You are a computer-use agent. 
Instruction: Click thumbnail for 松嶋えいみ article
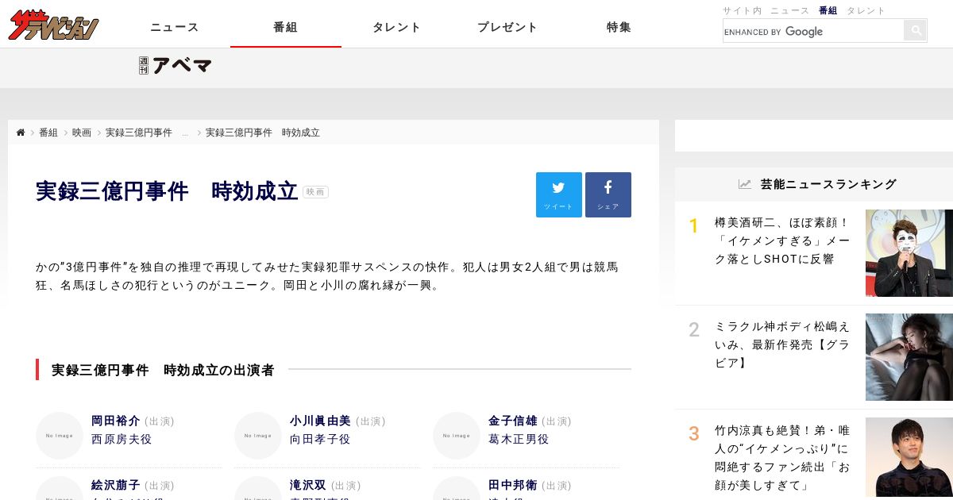[x=909, y=357]
